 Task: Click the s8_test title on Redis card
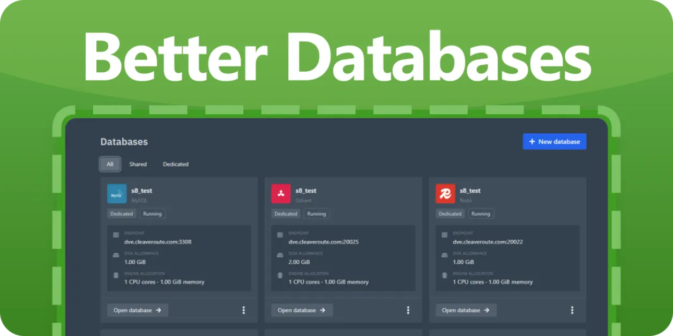point(470,190)
